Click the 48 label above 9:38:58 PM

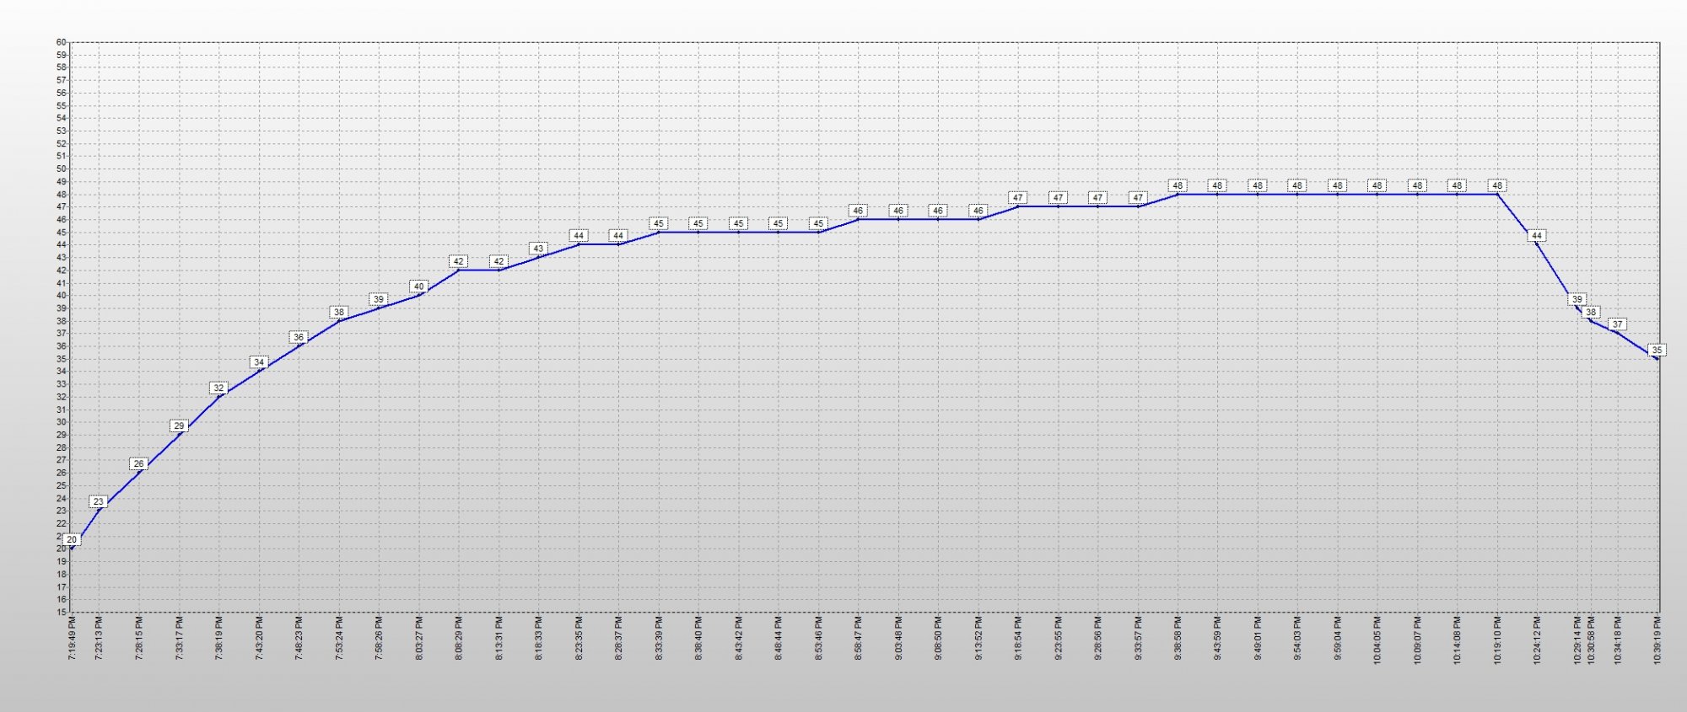(x=1178, y=185)
